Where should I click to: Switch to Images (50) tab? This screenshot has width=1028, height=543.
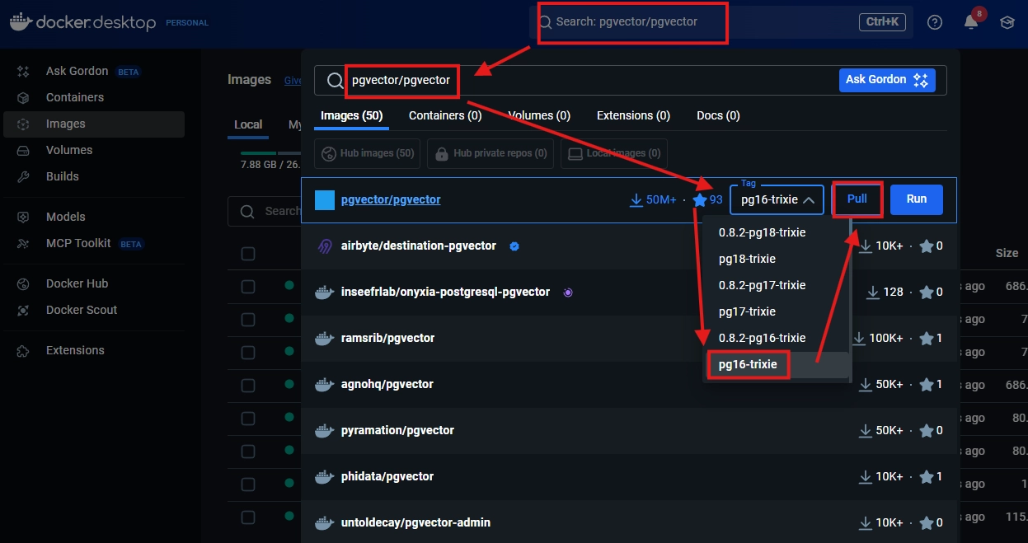click(352, 116)
